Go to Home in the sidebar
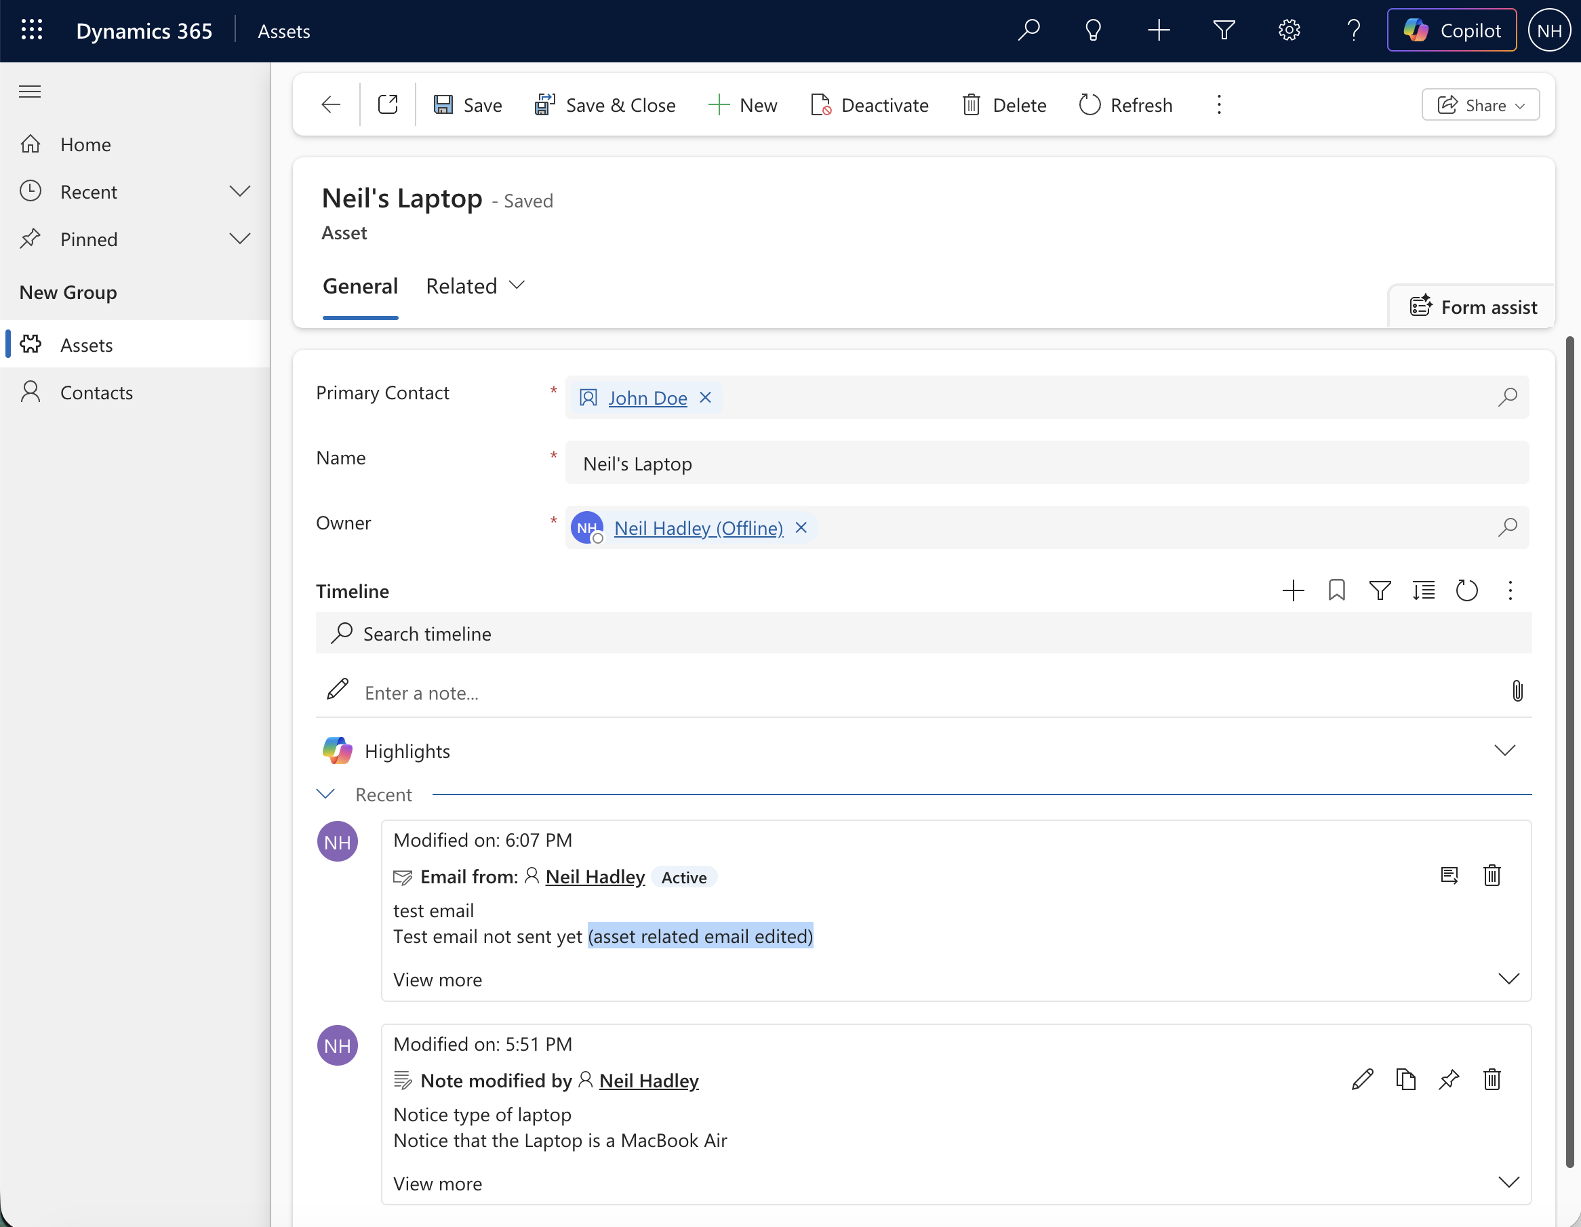1581x1227 pixels. (85, 145)
